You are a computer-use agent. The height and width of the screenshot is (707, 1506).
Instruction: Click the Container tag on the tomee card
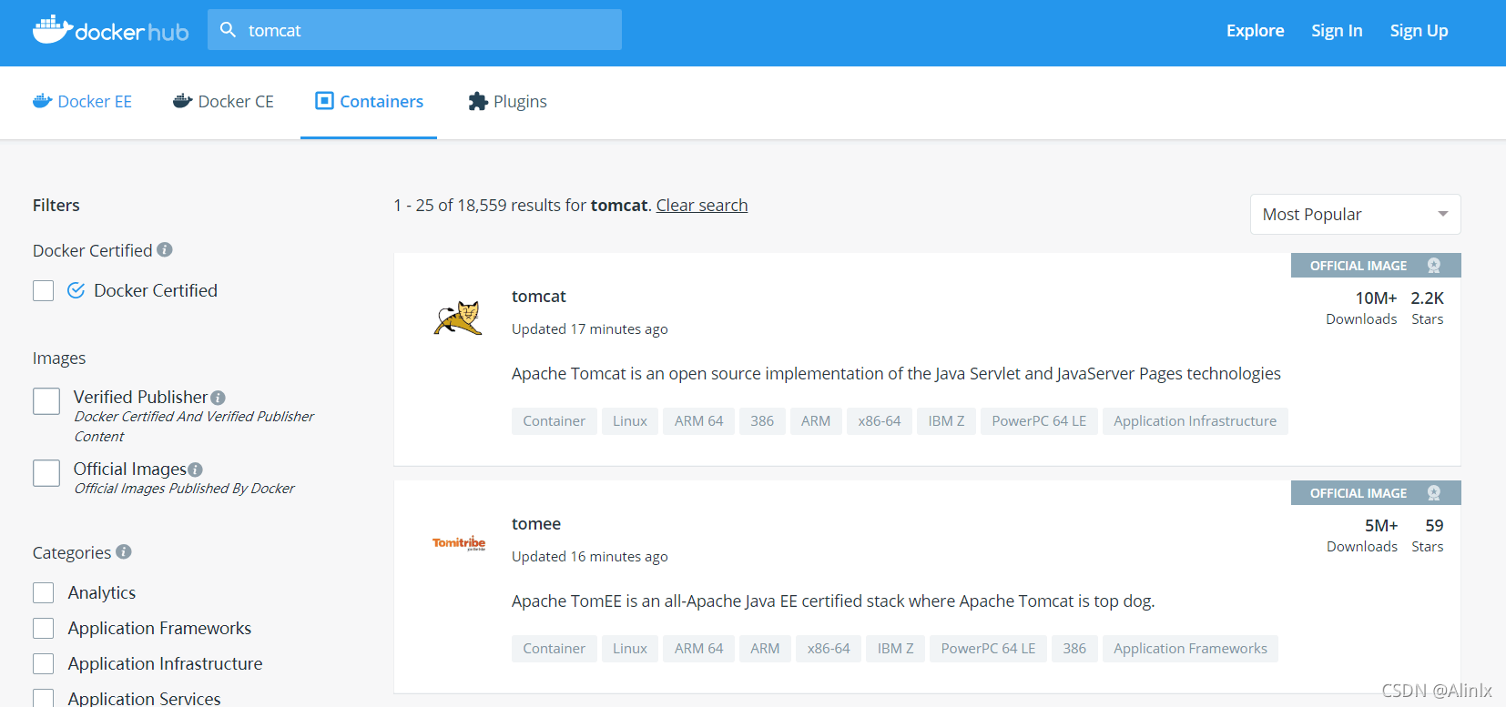[554, 648]
